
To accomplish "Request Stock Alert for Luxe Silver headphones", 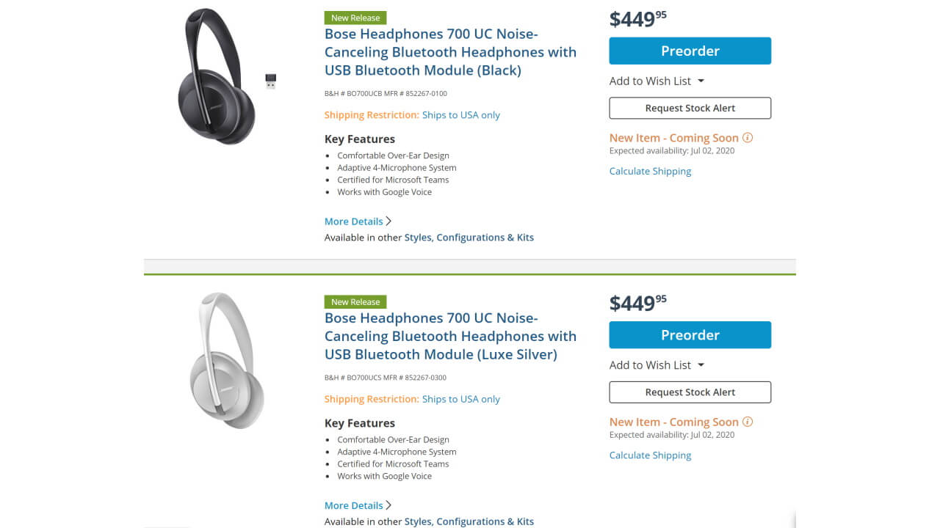I will point(690,392).
